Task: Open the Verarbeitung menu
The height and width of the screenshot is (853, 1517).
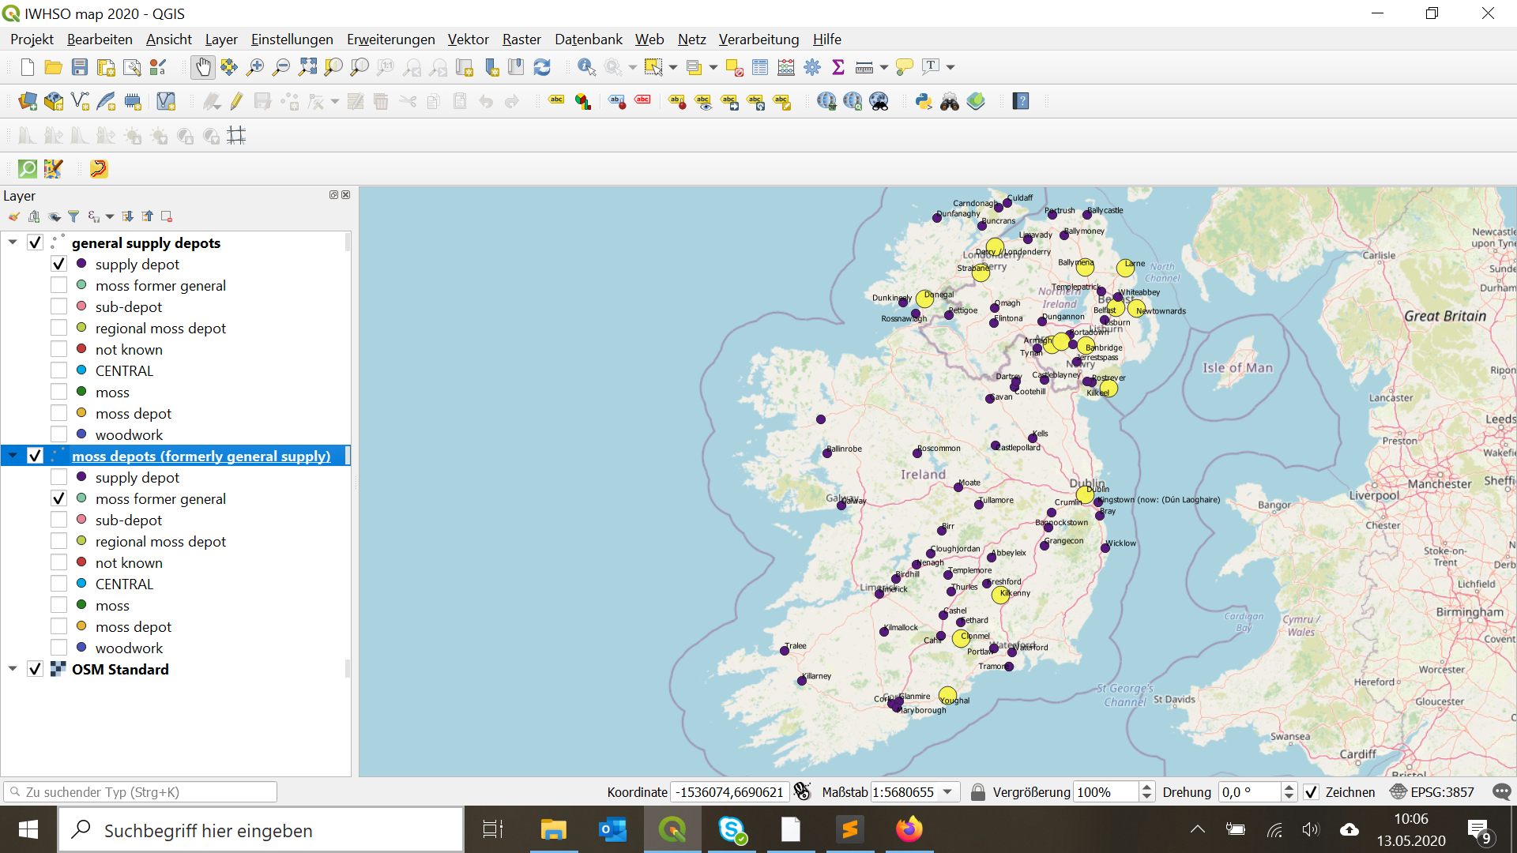Action: pyautogui.click(x=758, y=39)
